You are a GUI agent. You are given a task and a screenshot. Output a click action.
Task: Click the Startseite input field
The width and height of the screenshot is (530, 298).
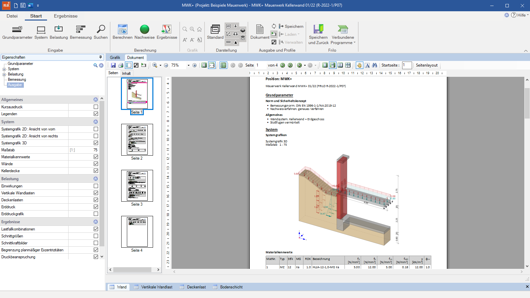[407, 65]
